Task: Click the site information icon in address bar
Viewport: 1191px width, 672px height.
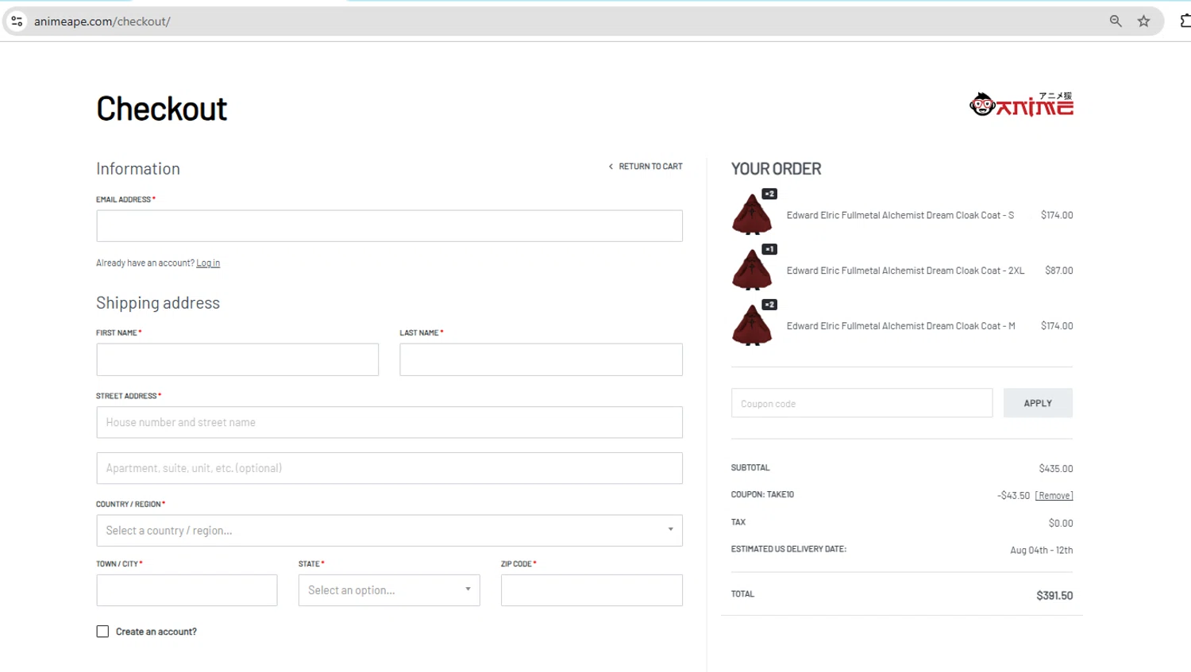Action: tap(17, 21)
